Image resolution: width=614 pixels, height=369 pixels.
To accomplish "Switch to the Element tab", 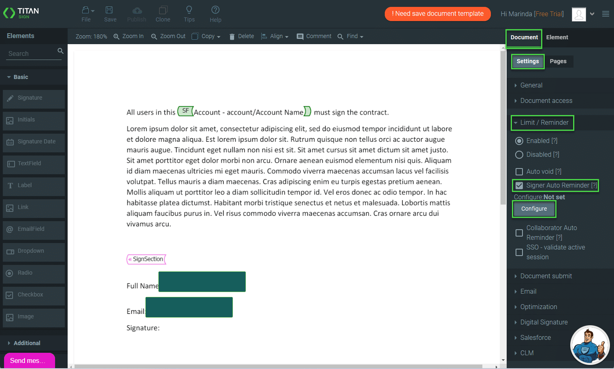I will point(557,37).
